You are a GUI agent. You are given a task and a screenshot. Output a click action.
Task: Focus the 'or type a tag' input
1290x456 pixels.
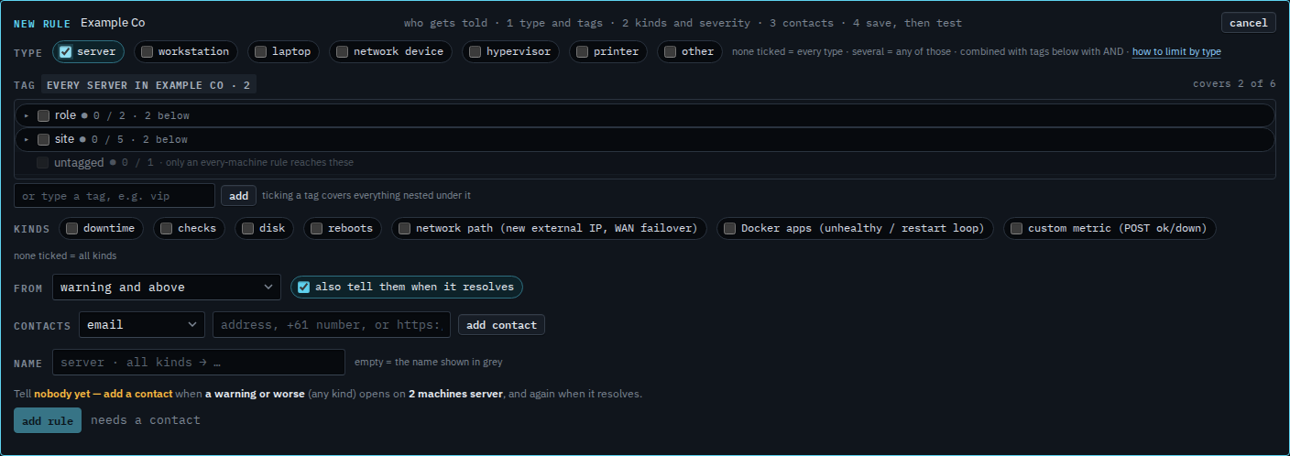(x=115, y=196)
